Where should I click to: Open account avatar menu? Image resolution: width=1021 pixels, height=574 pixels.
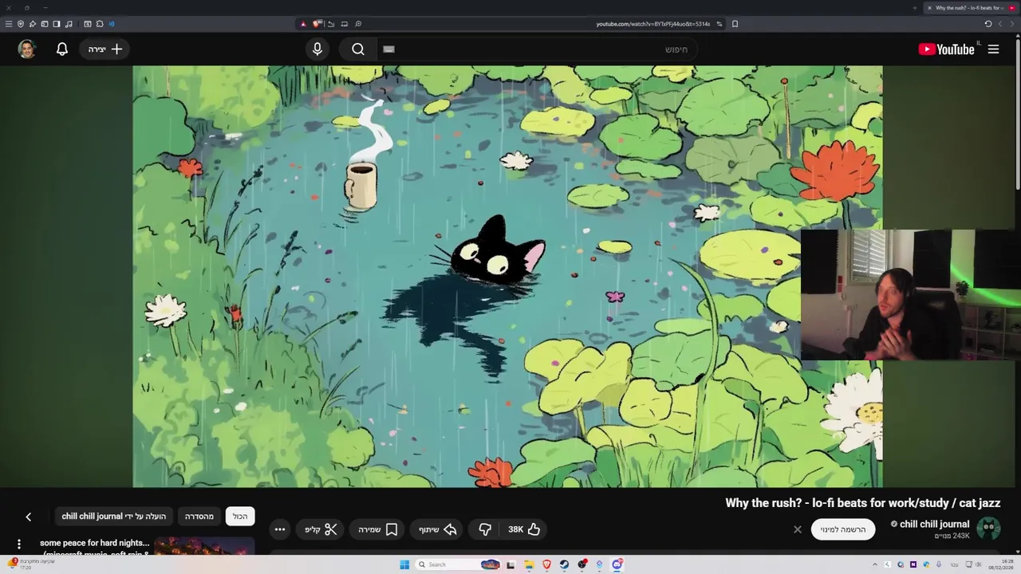click(x=27, y=49)
